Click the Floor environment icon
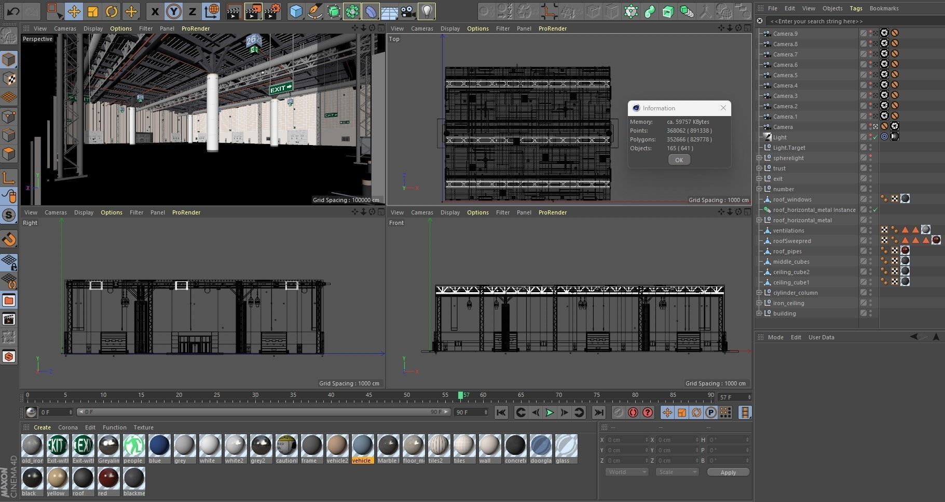The image size is (945, 502). click(389, 11)
